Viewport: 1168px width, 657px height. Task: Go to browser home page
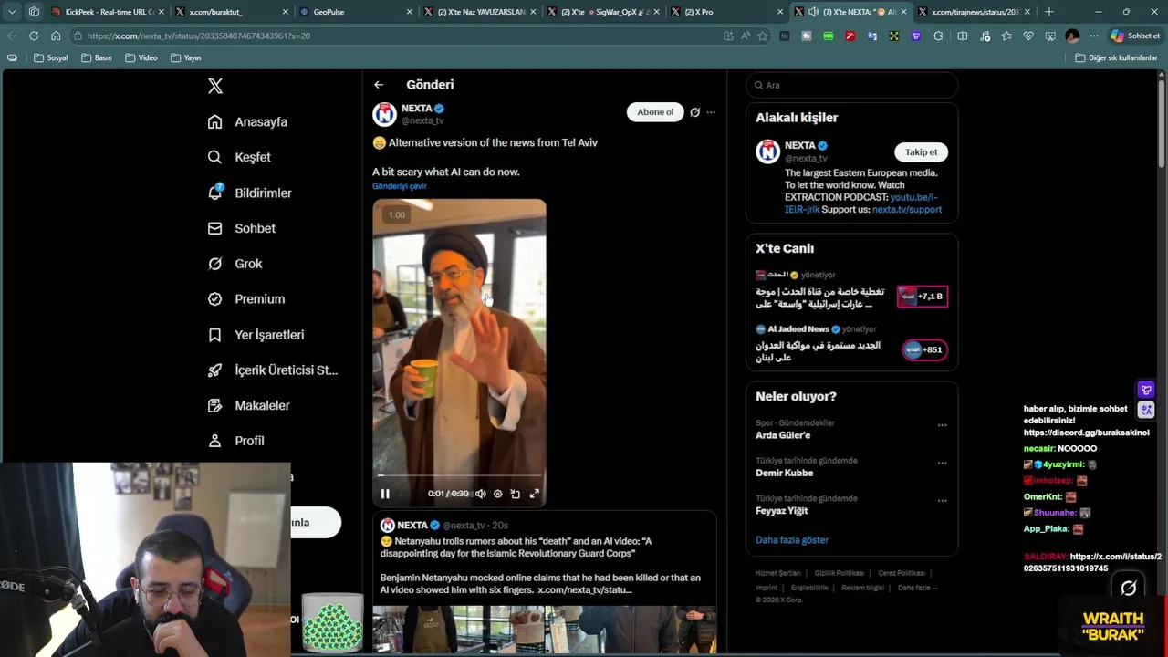pos(56,36)
